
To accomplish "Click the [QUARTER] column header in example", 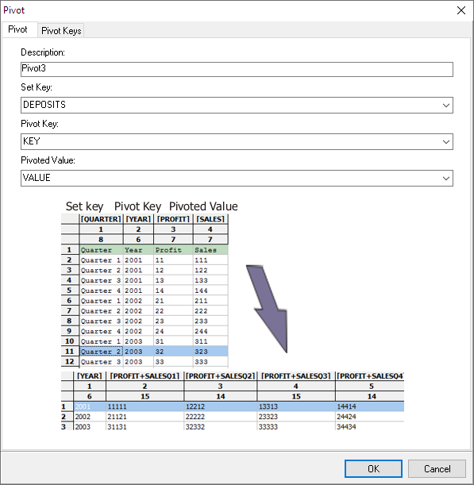I will click(101, 219).
